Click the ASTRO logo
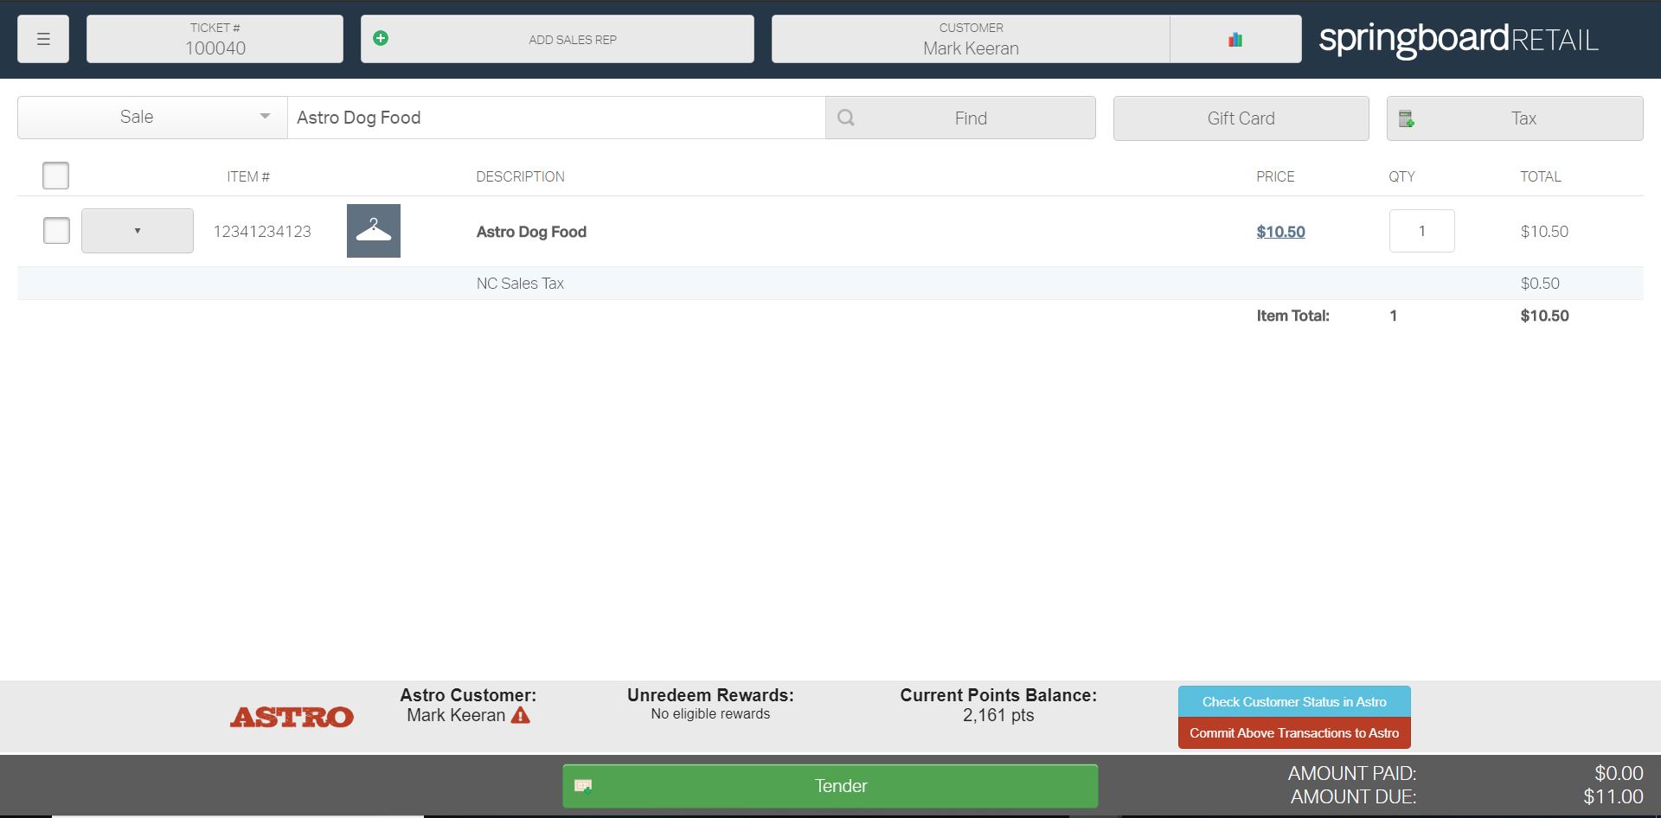This screenshot has width=1661, height=818. click(x=292, y=717)
